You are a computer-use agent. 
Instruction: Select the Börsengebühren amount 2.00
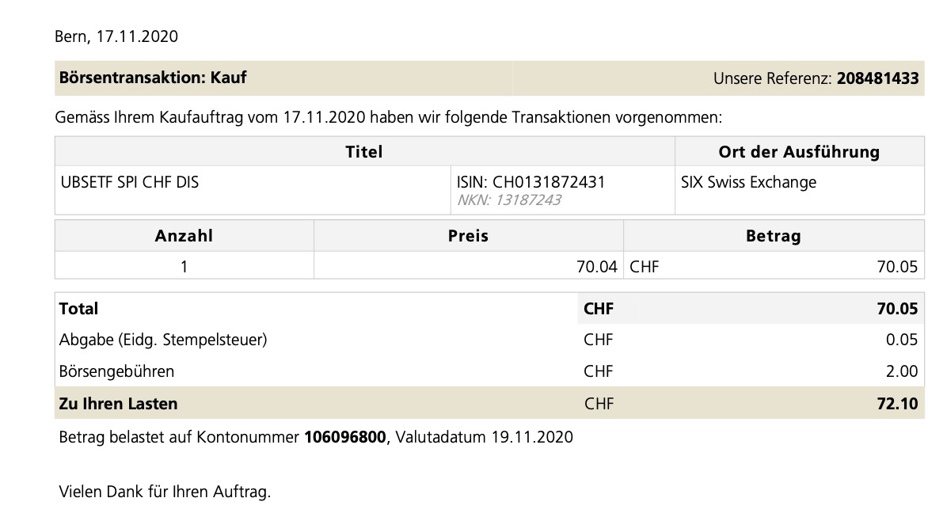[x=902, y=371]
